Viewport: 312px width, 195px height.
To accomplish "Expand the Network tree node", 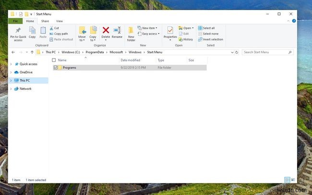I will (11, 89).
